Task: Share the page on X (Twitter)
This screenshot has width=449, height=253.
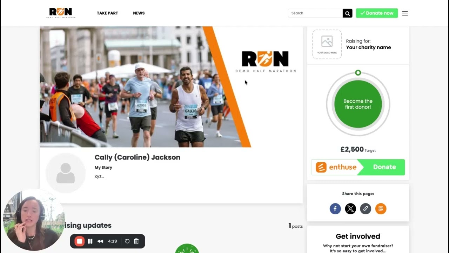Action: pos(350,209)
